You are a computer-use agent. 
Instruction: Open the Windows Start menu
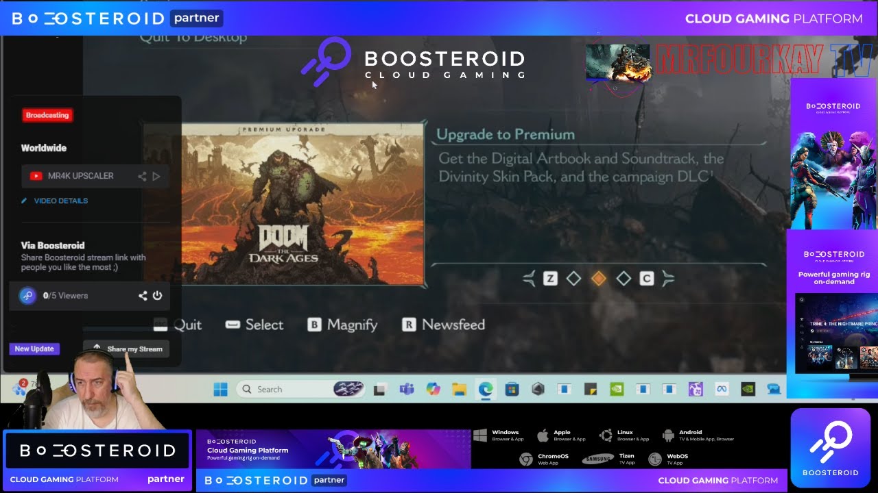(x=220, y=389)
